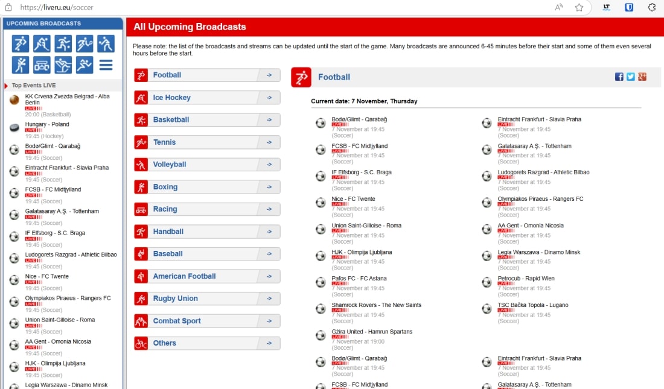Expand the Basketball category arrow

pyautogui.click(x=269, y=120)
